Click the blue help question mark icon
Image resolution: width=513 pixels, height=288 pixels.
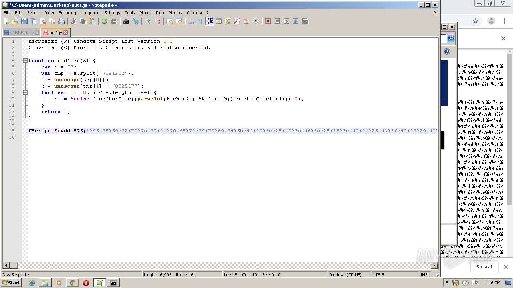[447, 52]
